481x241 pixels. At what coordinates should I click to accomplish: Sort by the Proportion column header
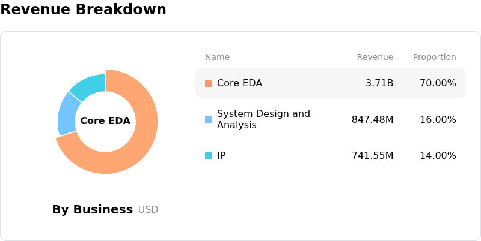[434, 57]
